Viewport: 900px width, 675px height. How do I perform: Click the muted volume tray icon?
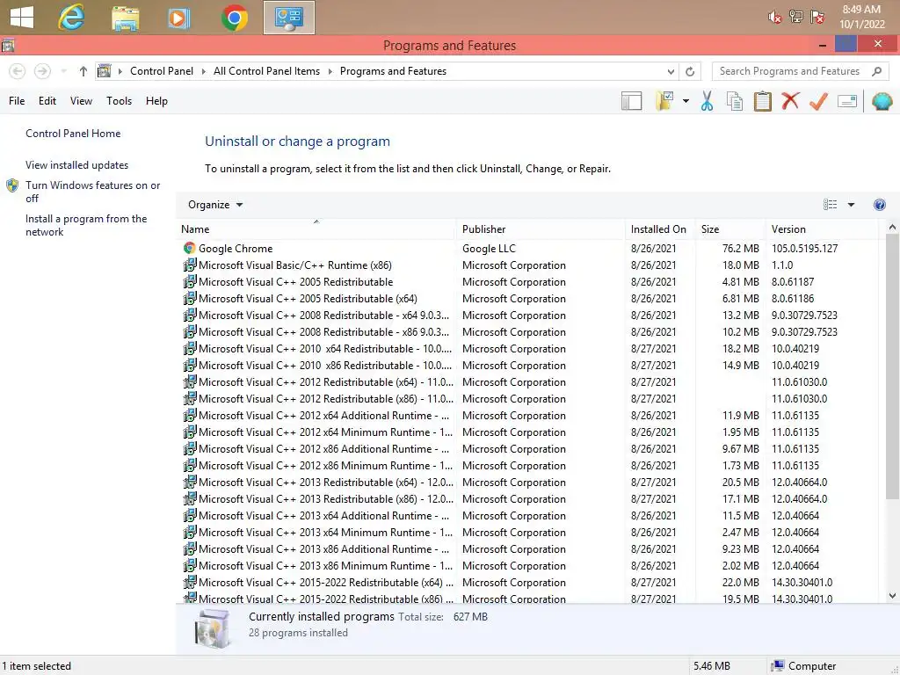[x=775, y=18]
